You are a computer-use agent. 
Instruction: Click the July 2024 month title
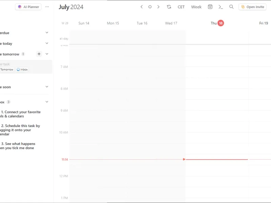click(71, 7)
